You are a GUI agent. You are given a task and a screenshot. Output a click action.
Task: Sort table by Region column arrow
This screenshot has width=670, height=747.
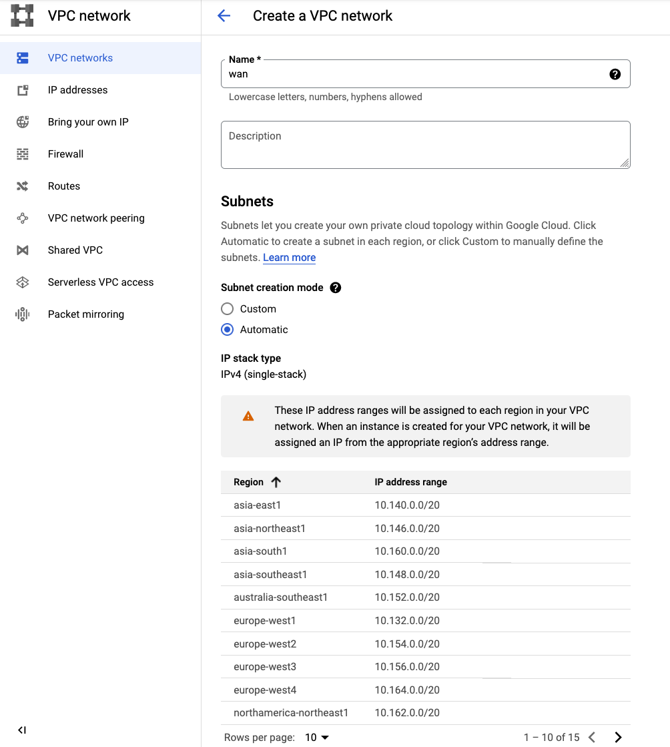(x=276, y=482)
